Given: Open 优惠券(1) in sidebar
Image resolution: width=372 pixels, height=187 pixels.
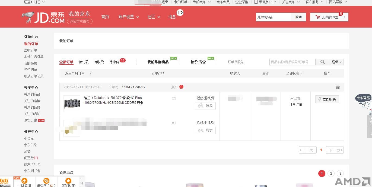Looking at the screenshot, I should (31, 158).
